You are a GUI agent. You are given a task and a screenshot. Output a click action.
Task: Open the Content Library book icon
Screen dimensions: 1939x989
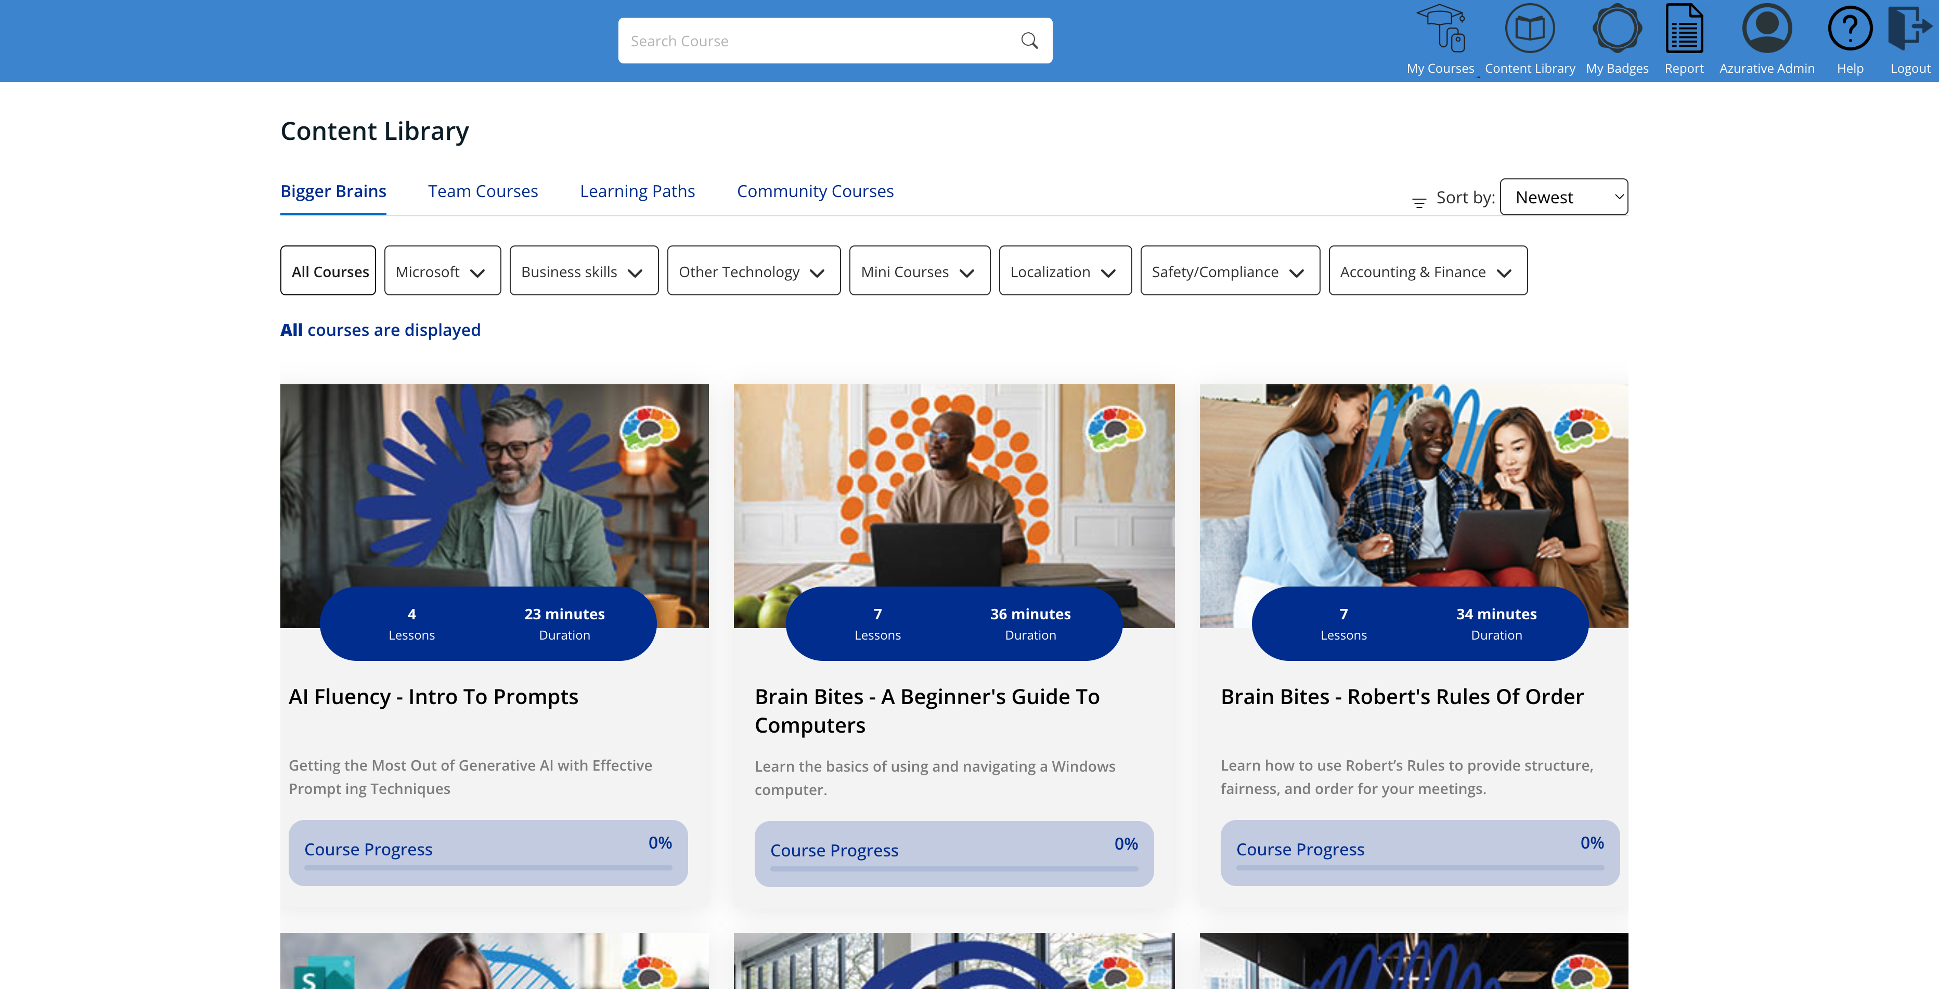click(1530, 29)
